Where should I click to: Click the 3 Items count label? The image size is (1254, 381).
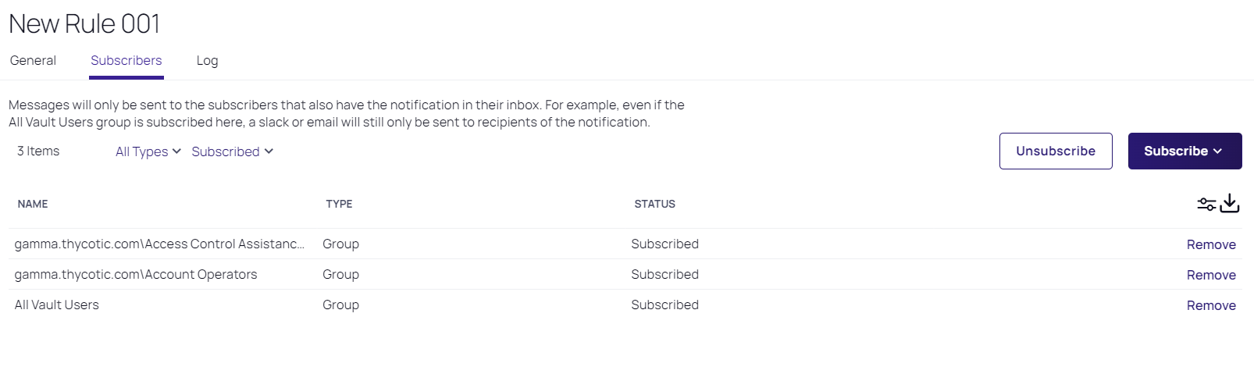click(38, 151)
